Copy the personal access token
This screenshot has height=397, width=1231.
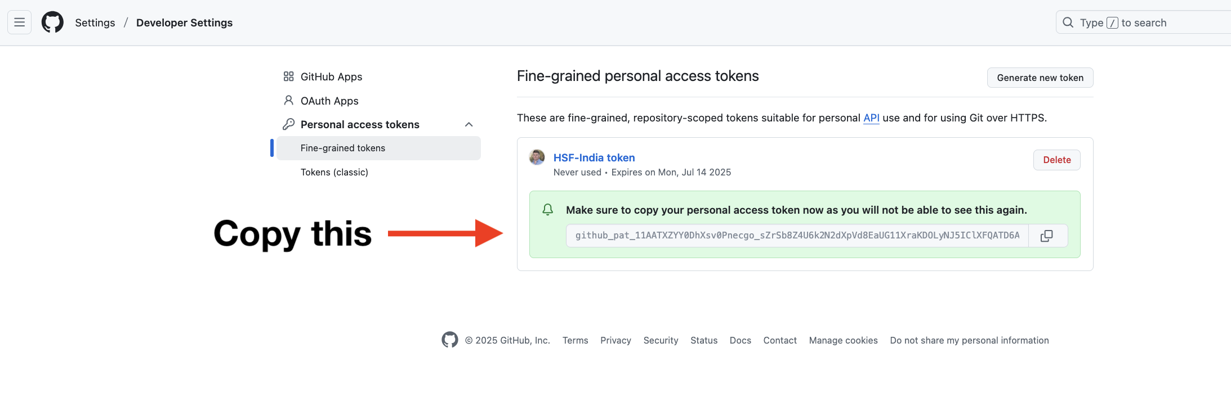point(1047,236)
